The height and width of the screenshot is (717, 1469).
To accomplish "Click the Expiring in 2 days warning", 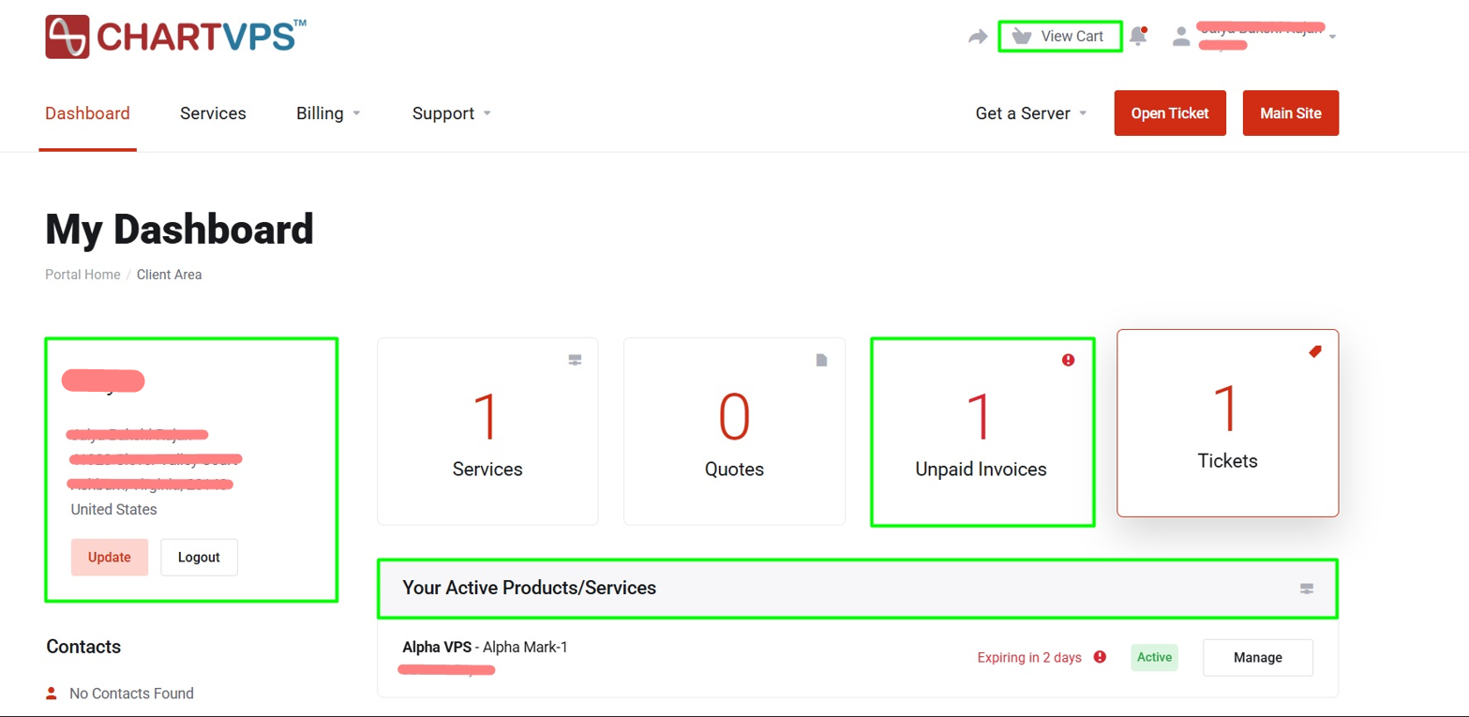I will (1029, 657).
